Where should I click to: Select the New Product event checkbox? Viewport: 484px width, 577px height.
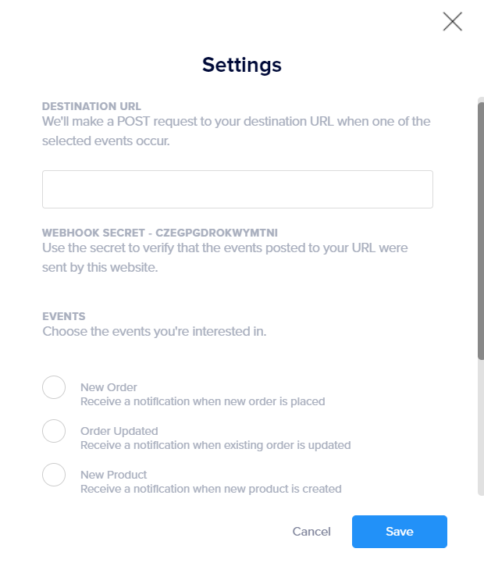click(x=54, y=475)
